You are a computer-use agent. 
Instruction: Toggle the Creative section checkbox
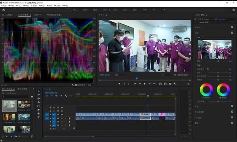(232, 33)
